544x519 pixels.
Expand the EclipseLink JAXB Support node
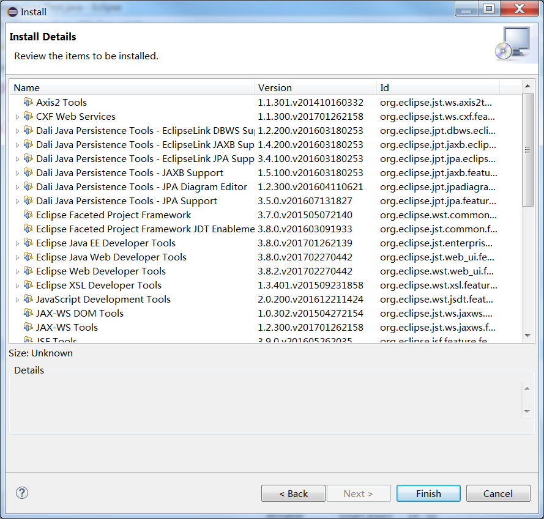click(x=17, y=145)
